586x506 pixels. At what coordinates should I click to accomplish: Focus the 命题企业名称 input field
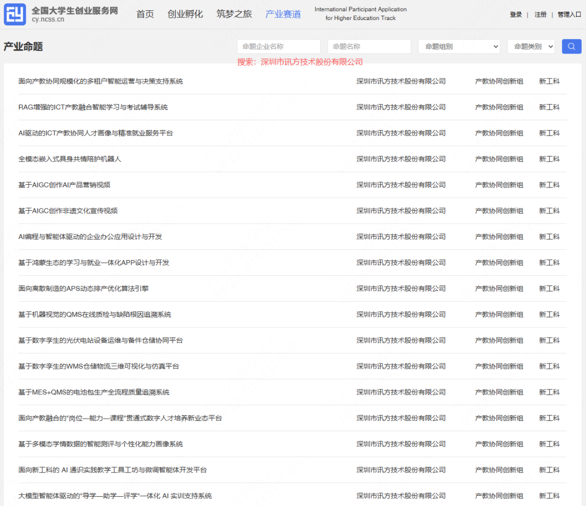[279, 46]
